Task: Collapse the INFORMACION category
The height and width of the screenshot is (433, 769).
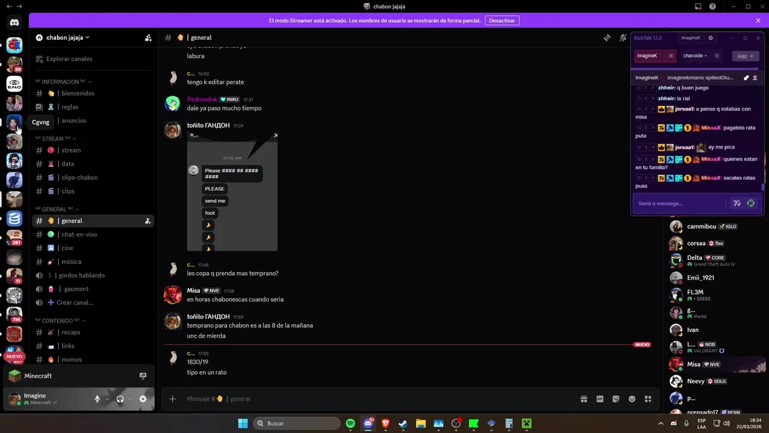Action: (x=64, y=82)
